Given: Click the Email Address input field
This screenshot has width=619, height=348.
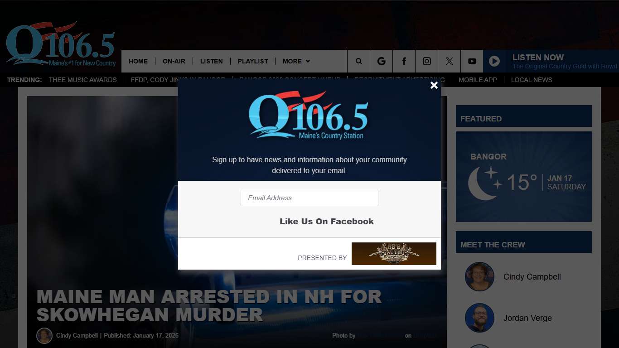Looking at the screenshot, I should click(x=309, y=198).
